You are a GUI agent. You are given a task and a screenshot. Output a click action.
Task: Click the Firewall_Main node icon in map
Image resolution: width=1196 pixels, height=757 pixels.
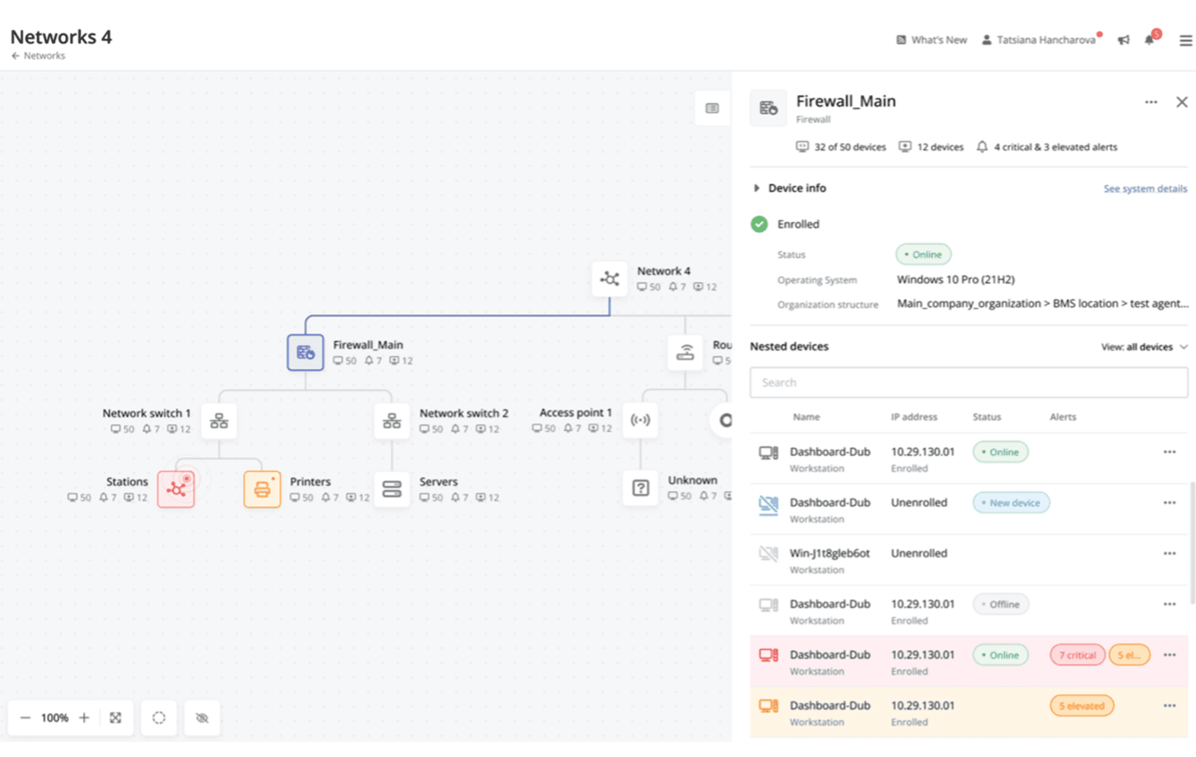(305, 353)
